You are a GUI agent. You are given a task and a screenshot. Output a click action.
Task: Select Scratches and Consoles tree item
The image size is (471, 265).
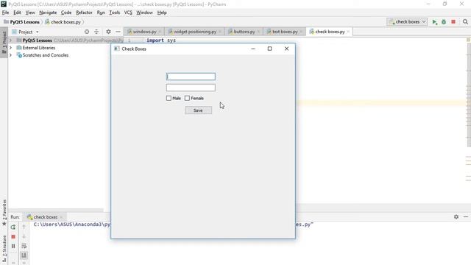point(46,55)
